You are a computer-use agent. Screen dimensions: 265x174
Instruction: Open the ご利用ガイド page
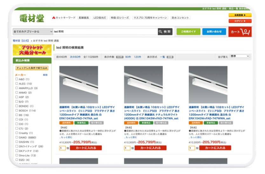(188, 31)
